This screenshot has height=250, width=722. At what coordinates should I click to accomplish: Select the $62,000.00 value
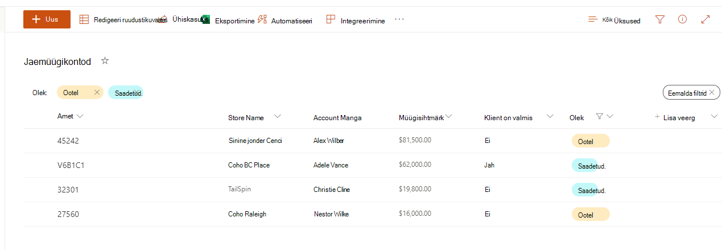coord(415,165)
